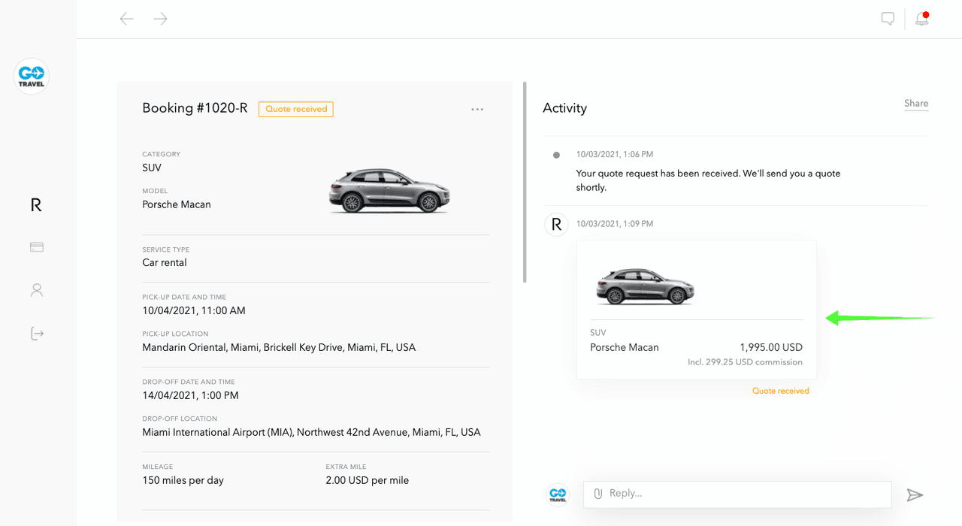Go back with the left arrow
Viewport: 962px width, 526px height.
click(x=126, y=19)
